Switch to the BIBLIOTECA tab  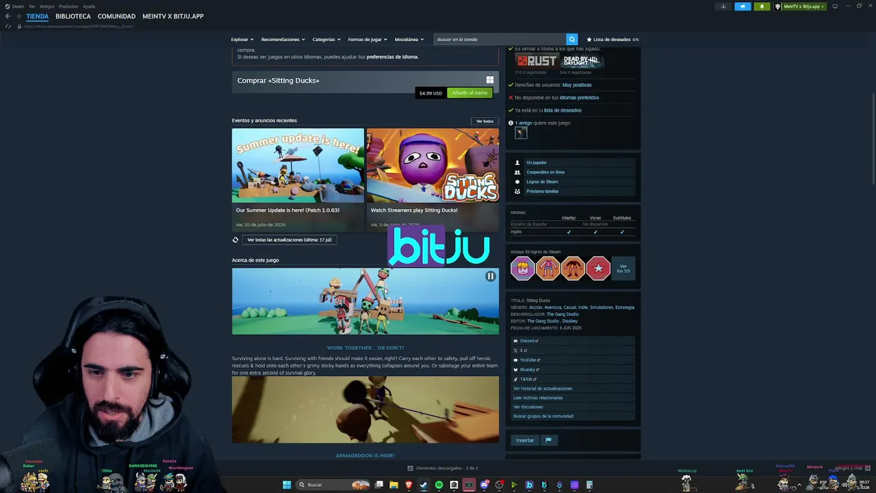(73, 16)
